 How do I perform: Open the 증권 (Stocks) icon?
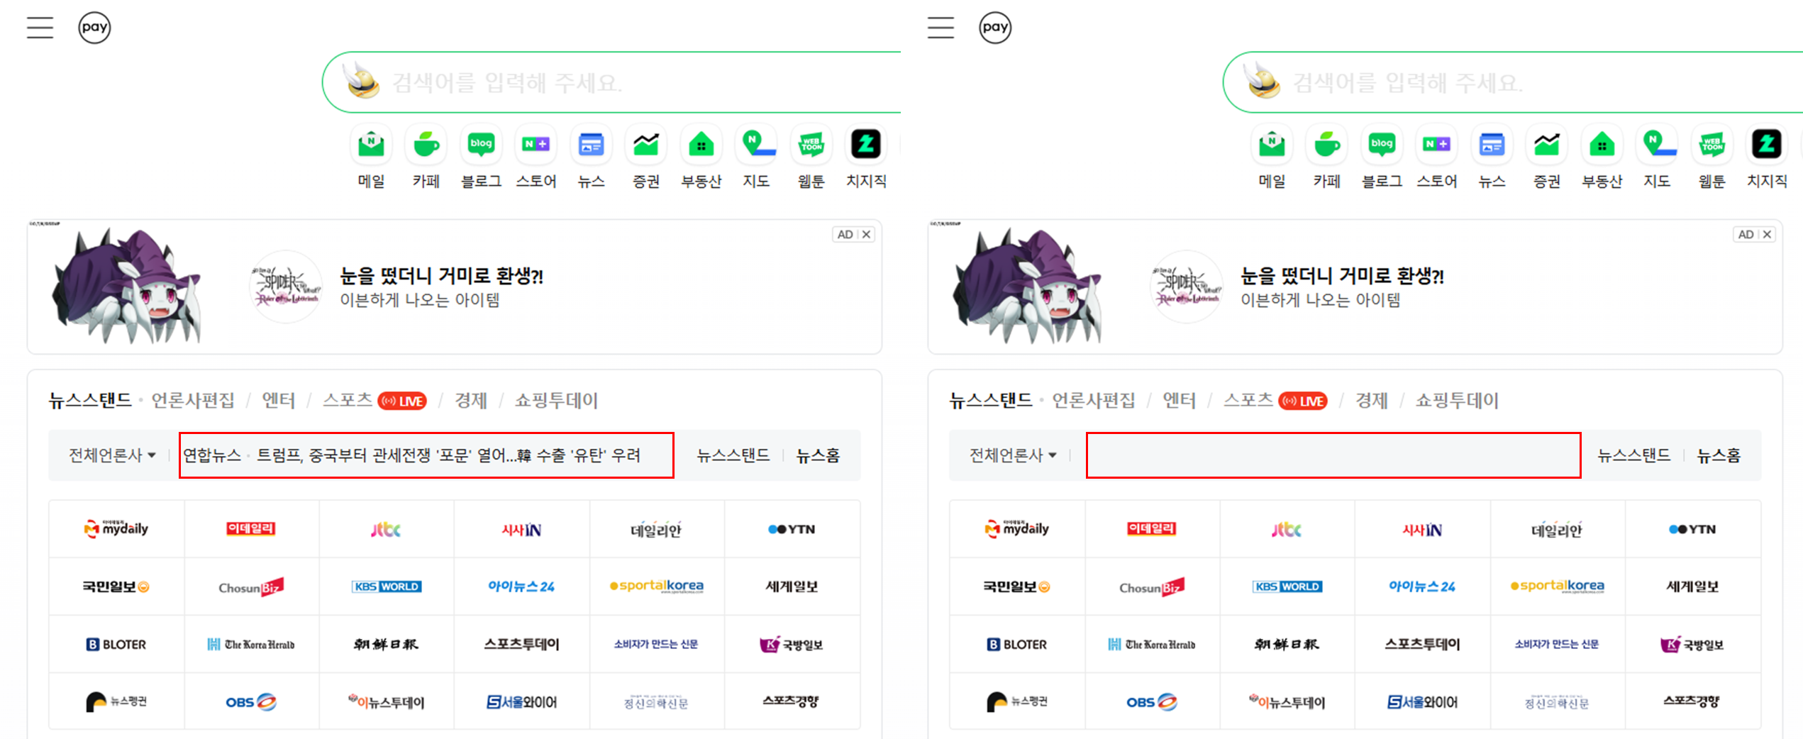click(645, 144)
